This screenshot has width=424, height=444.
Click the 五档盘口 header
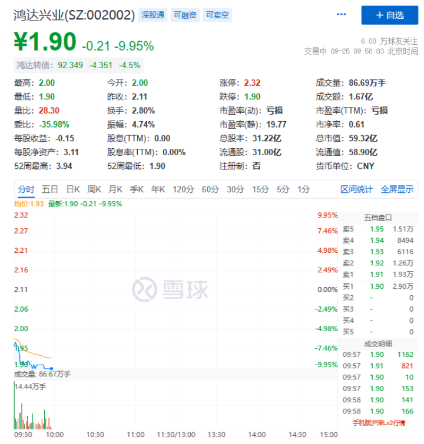pyautogui.click(x=377, y=218)
